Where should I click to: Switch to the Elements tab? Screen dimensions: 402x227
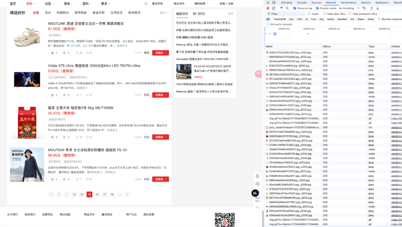[x=287, y=3]
